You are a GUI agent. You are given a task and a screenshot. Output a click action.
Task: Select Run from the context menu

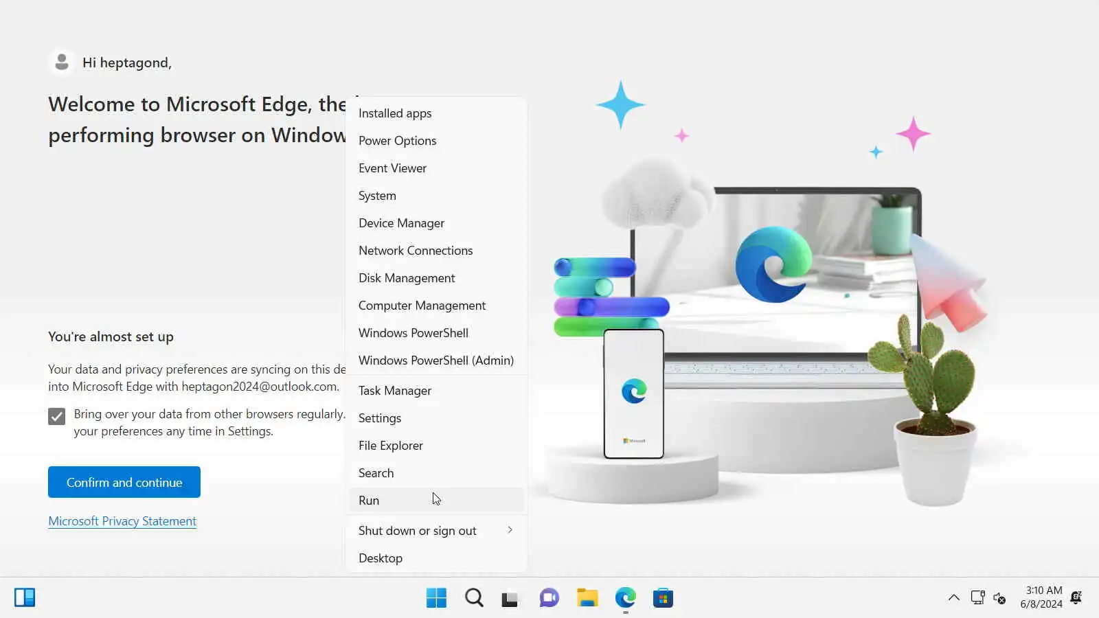click(436, 501)
